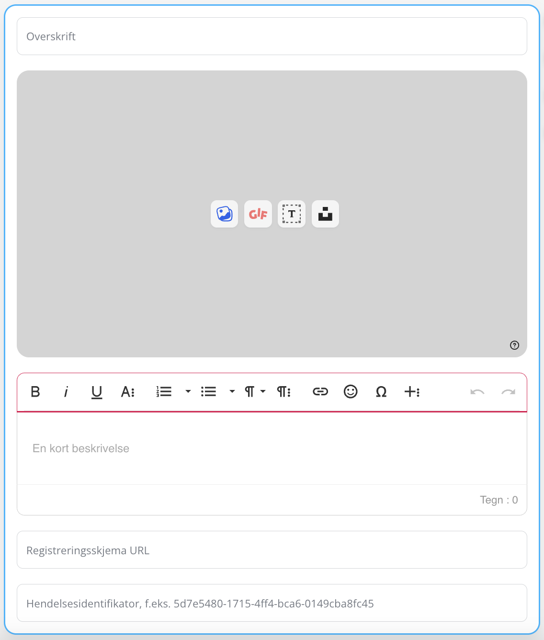Click the Hendelsesidentifikator input field
This screenshot has height=640, width=544.
[x=272, y=603]
